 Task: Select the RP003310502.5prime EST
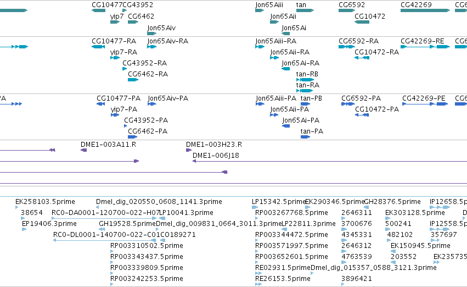click(x=147, y=246)
